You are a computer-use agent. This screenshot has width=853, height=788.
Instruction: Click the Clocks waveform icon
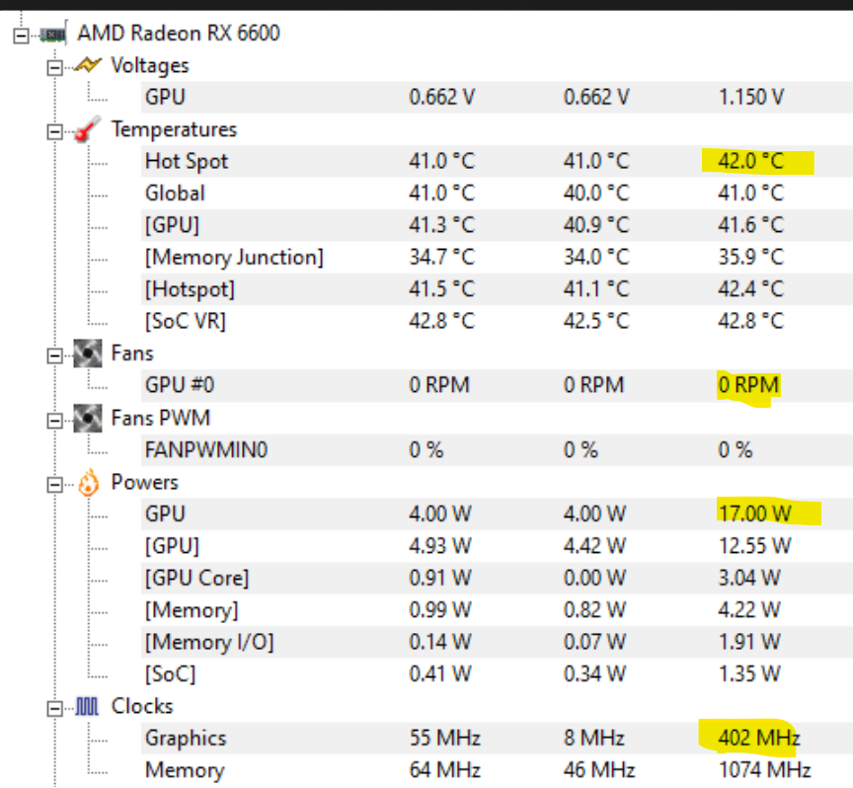click(x=87, y=706)
